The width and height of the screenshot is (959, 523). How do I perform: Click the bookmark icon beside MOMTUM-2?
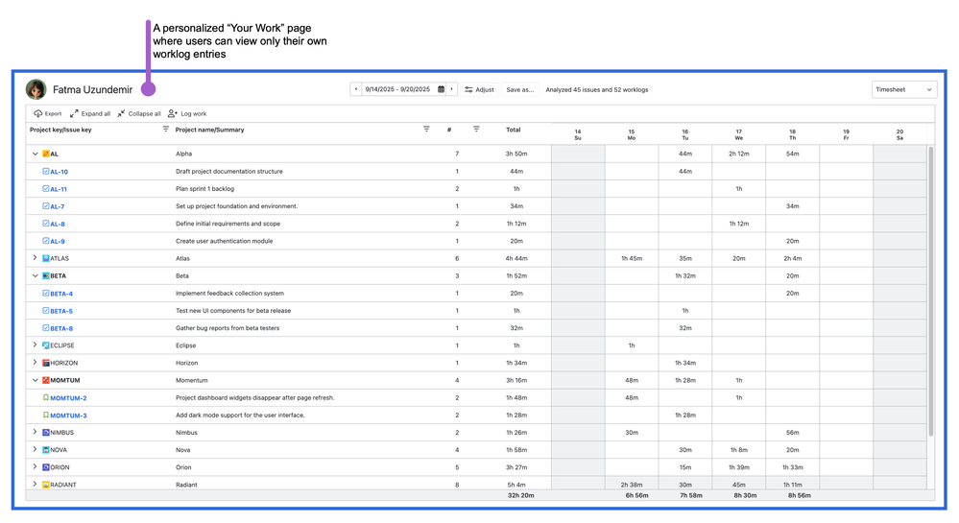pos(46,397)
